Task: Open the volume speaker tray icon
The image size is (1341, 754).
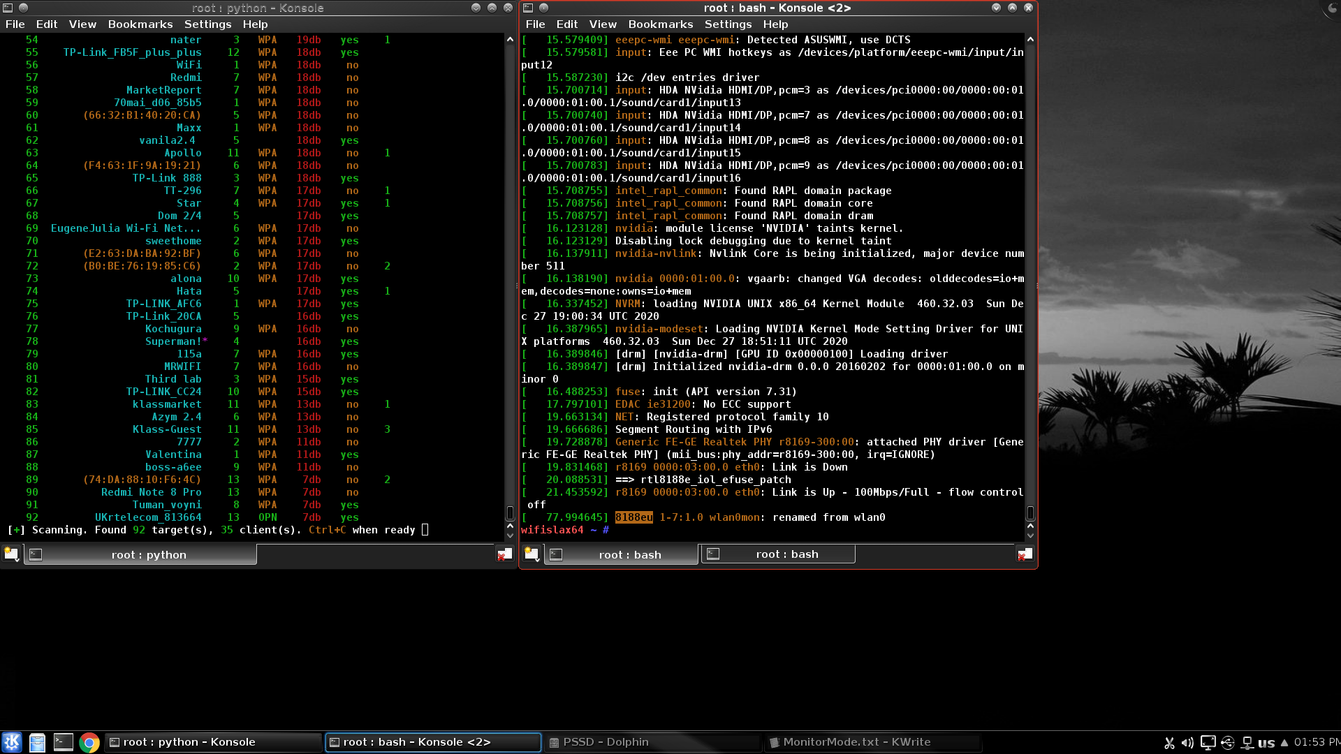Action: [x=1187, y=743]
